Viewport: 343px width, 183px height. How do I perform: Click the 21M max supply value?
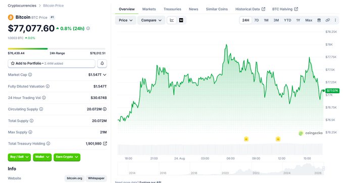pos(103,132)
